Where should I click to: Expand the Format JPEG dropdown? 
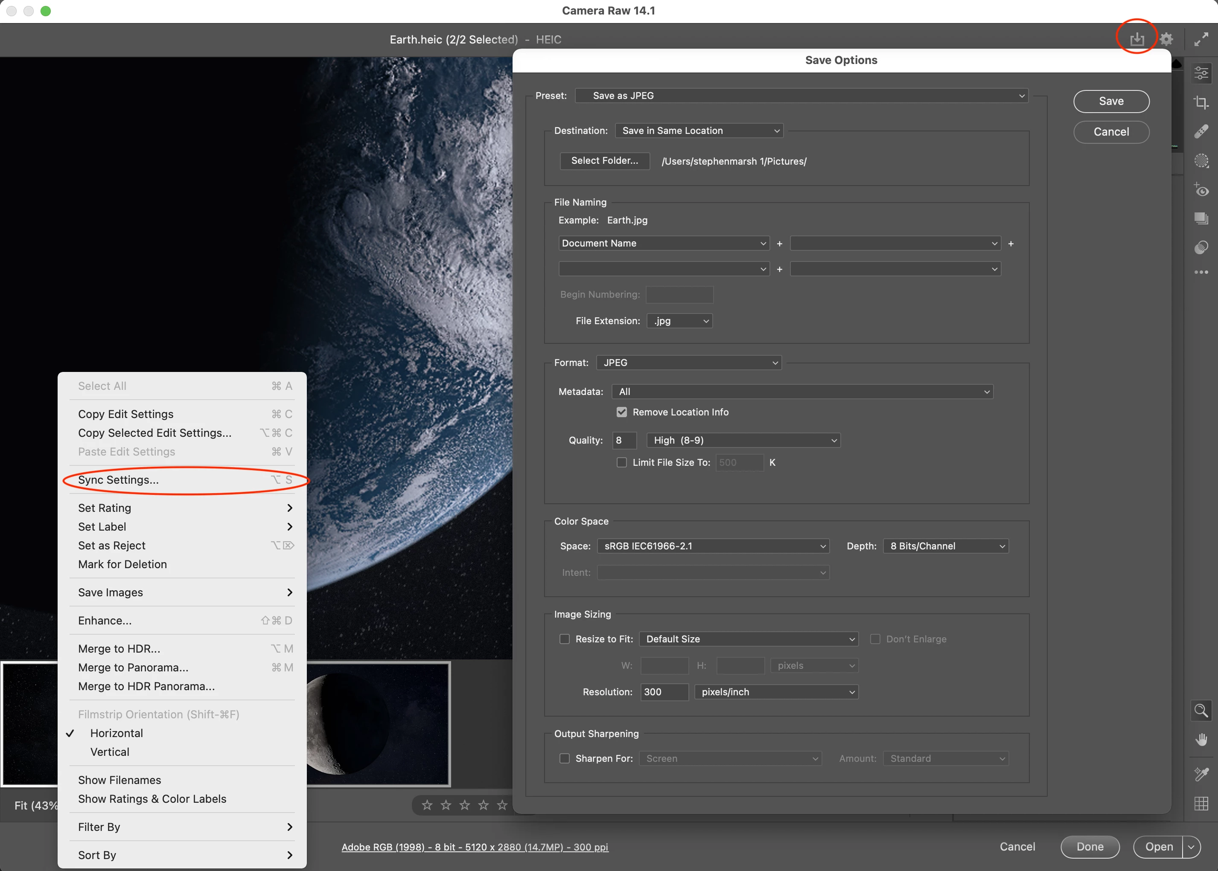689,363
